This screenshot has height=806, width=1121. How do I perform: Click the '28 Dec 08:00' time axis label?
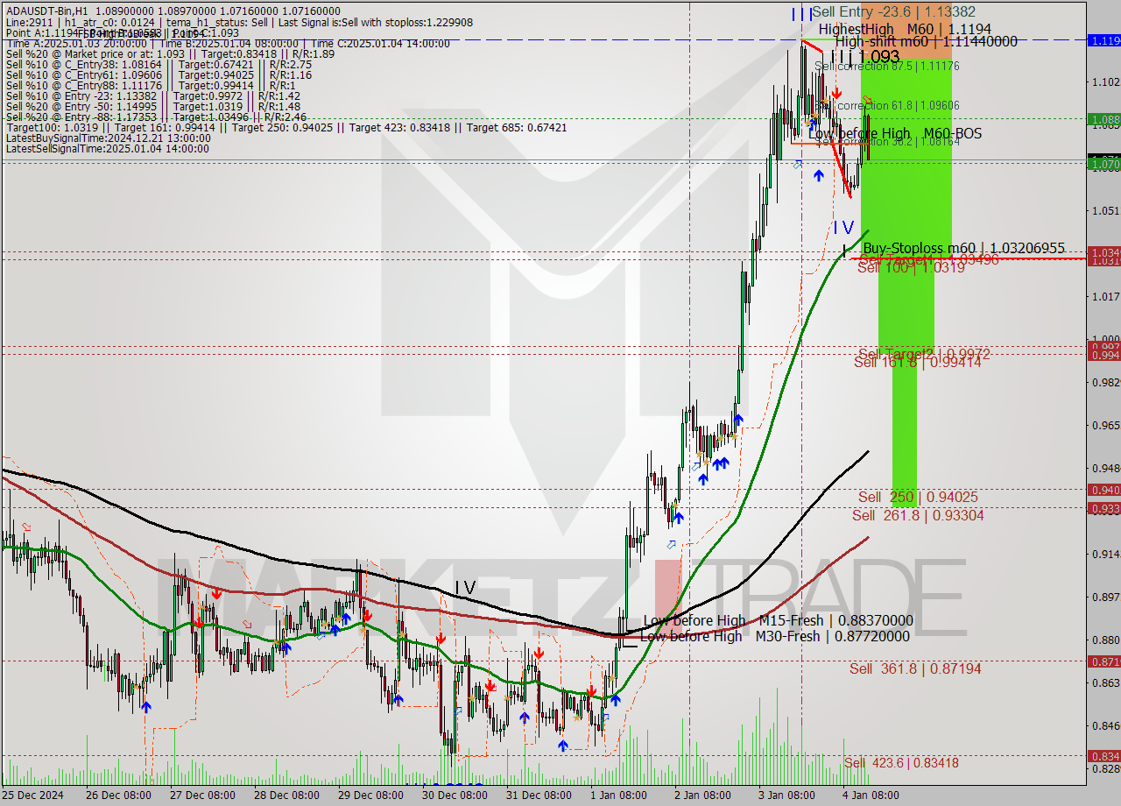click(x=286, y=795)
